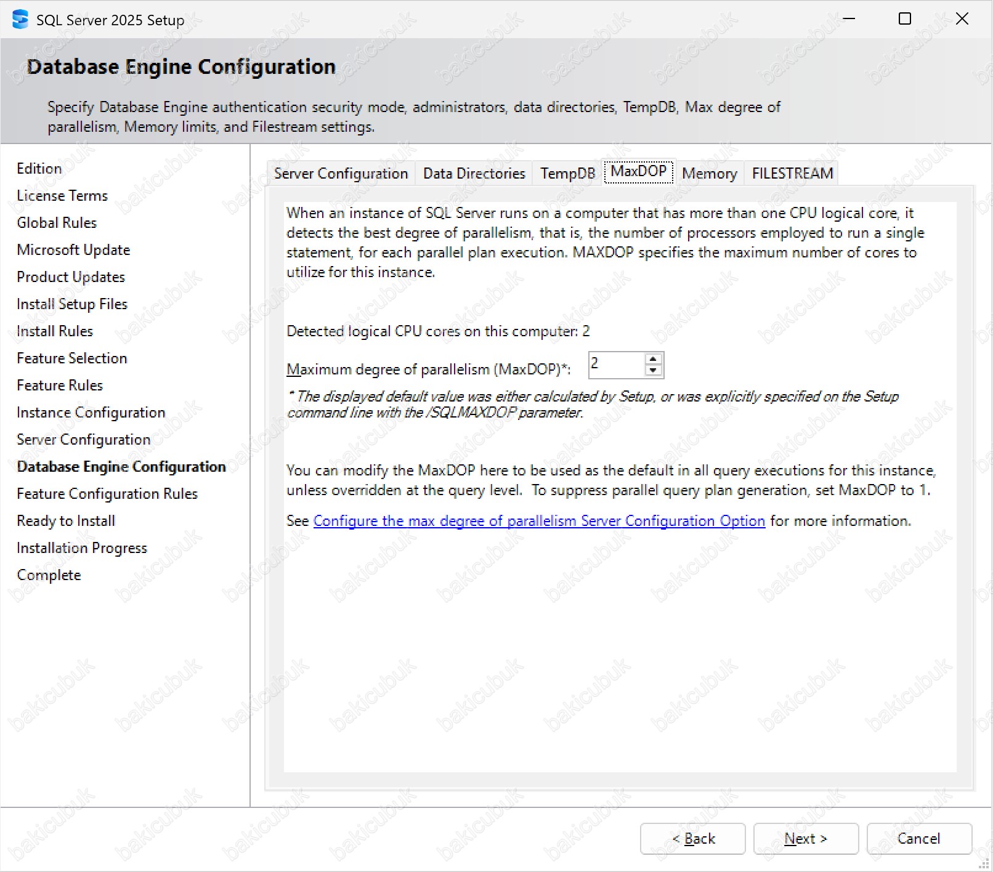Screen dimensions: 993x872
Task: Select the Complete step in sidebar
Action: click(49, 575)
